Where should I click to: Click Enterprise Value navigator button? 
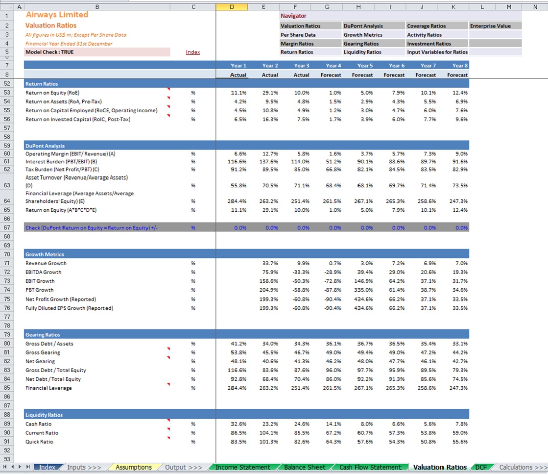tap(495, 26)
